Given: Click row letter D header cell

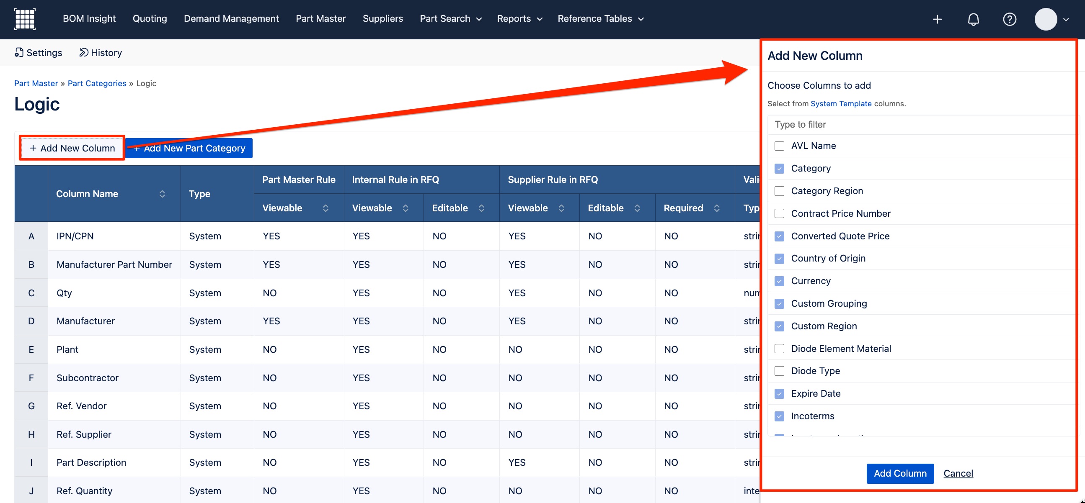Looking at the screenshot, I should click(x=31, y=321).
